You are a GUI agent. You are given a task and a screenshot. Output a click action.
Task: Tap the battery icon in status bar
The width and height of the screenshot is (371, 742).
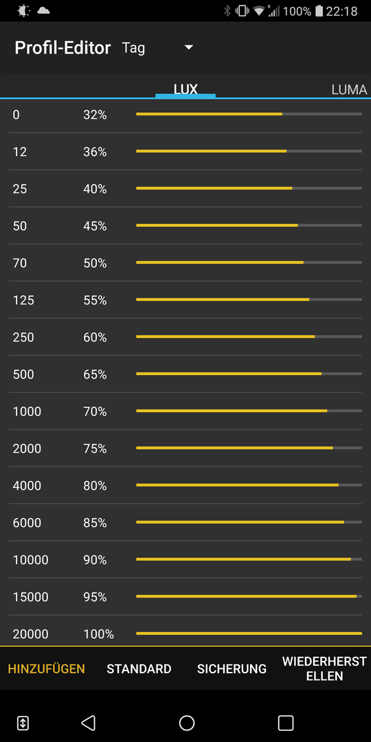319,10
